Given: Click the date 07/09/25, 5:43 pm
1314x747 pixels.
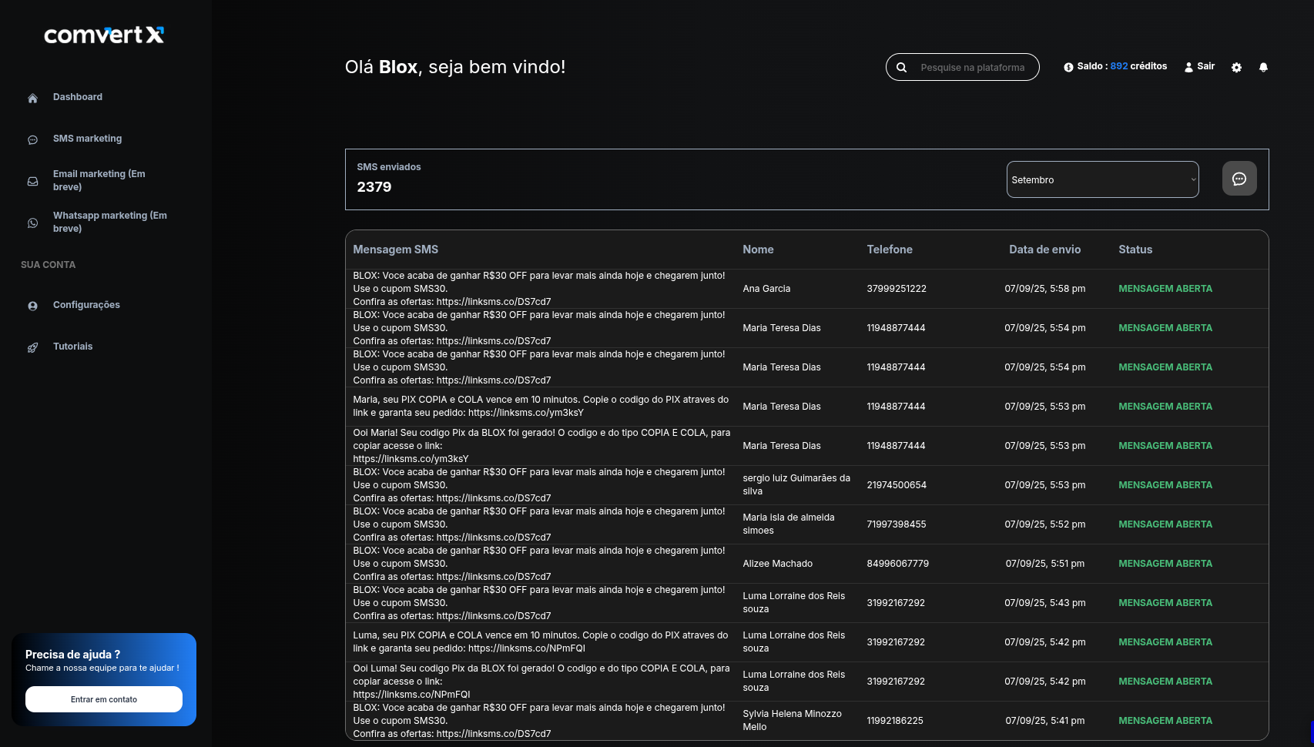Looking at the screenshot, I should (x=1045, y=603).
